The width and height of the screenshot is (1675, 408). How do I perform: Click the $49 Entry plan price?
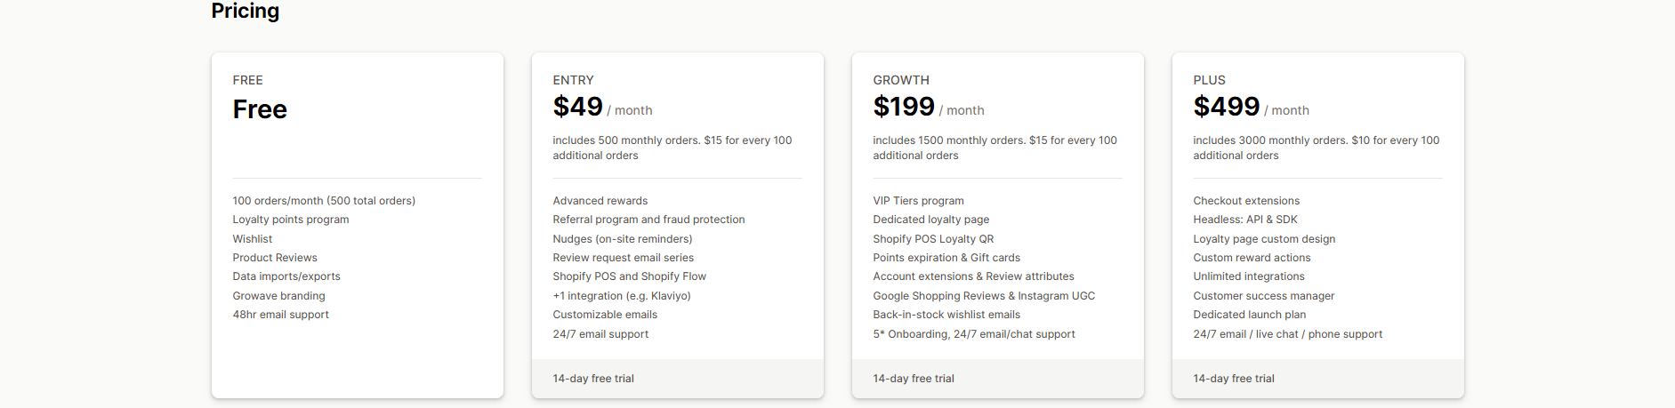coord(578,107)
